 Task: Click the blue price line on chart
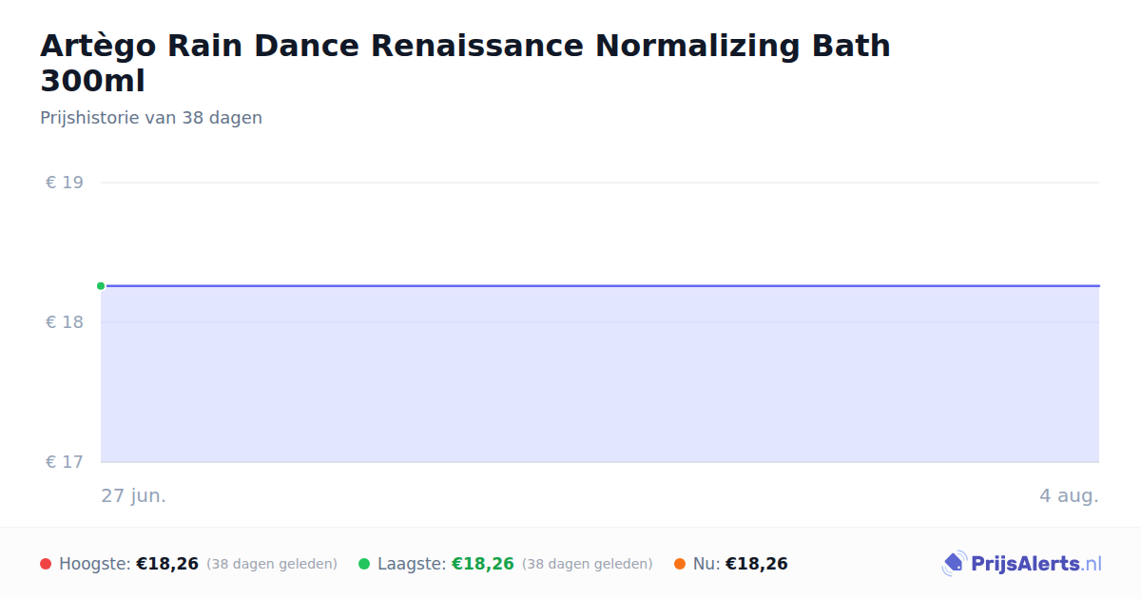point(600,285)
